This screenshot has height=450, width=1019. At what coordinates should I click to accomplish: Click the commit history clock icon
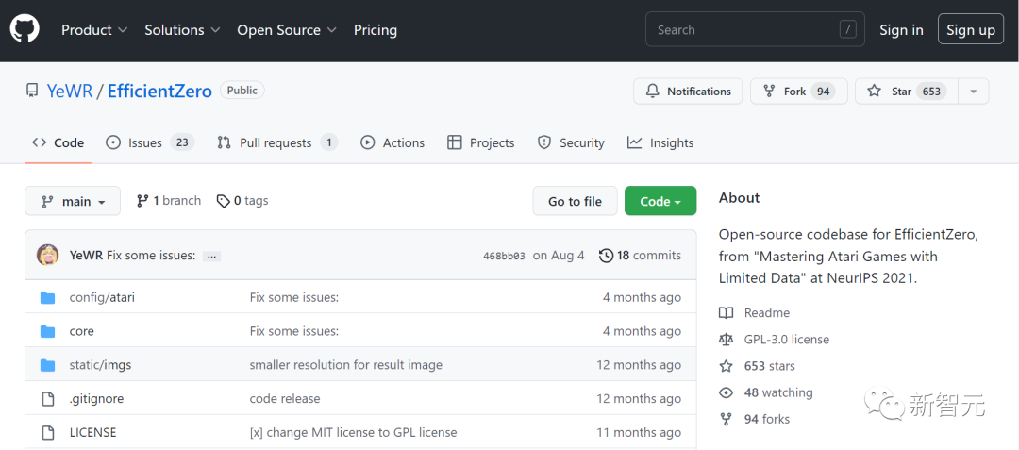[x=607, y=256]
